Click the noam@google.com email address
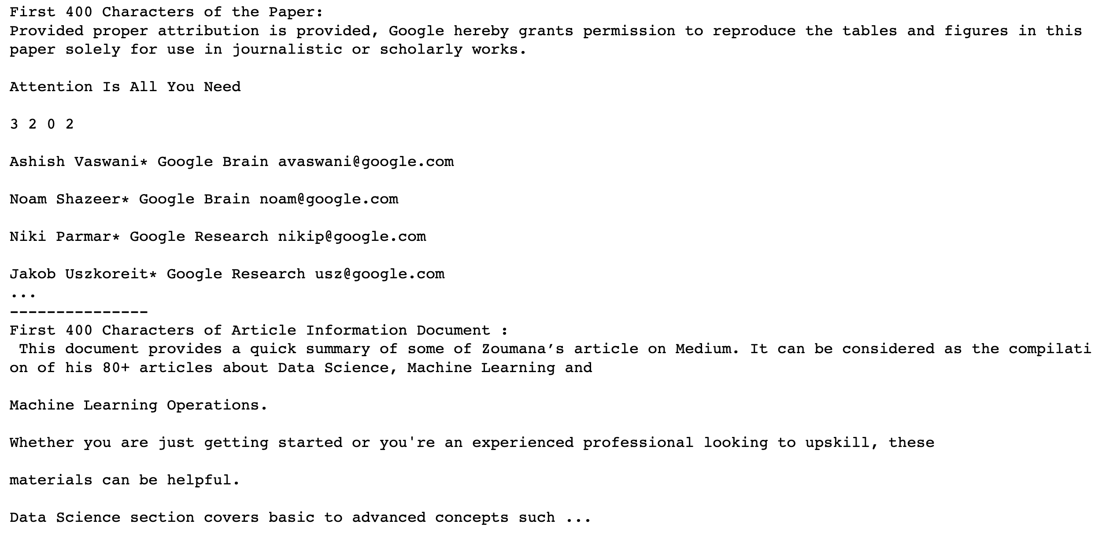Viewport: 1102px width, 539px height. [x=329, y=199]
